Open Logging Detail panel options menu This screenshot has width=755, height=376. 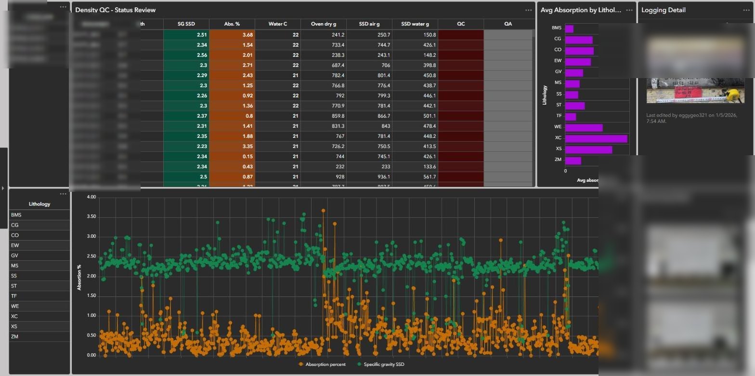coord(746,10)
